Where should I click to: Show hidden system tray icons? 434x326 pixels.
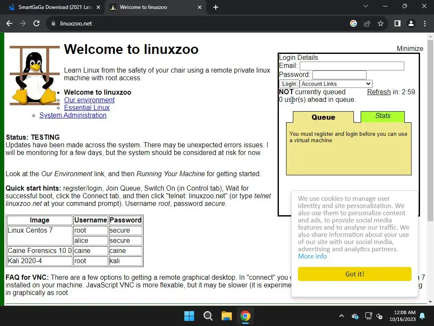pos(342,316)
